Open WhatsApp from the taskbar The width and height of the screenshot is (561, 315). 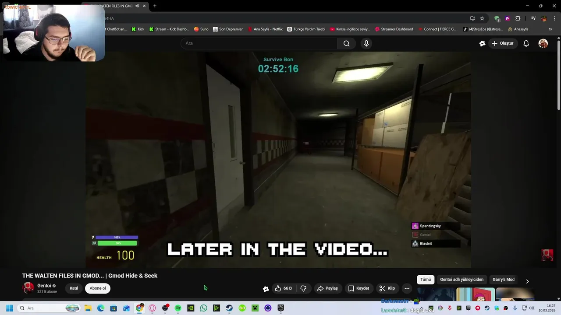click(x=203, y=308)
